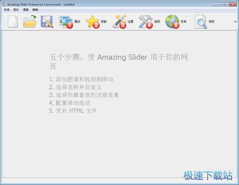The height and width of the screenshot is (185, 239).
Task: Close the Amazing Slider window
Action: click(233, 4)
